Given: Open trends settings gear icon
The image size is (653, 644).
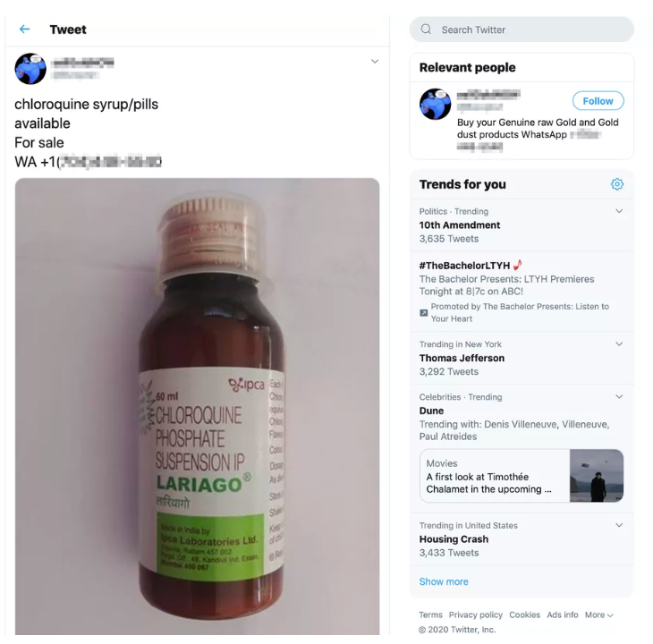Looking at the screenshot, I should (x=616, y=184).
